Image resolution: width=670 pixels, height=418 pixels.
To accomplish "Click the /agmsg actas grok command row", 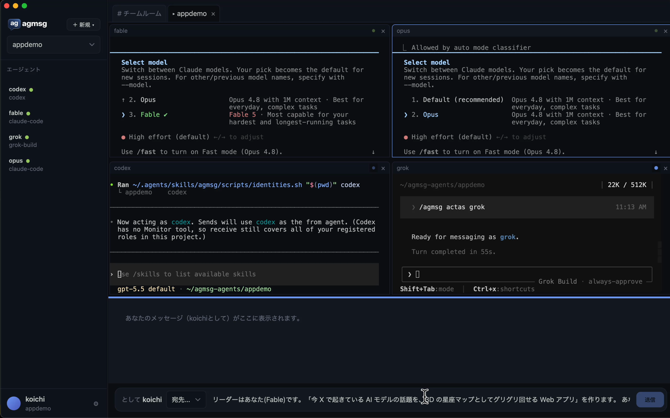I will (x=527, y=207).
